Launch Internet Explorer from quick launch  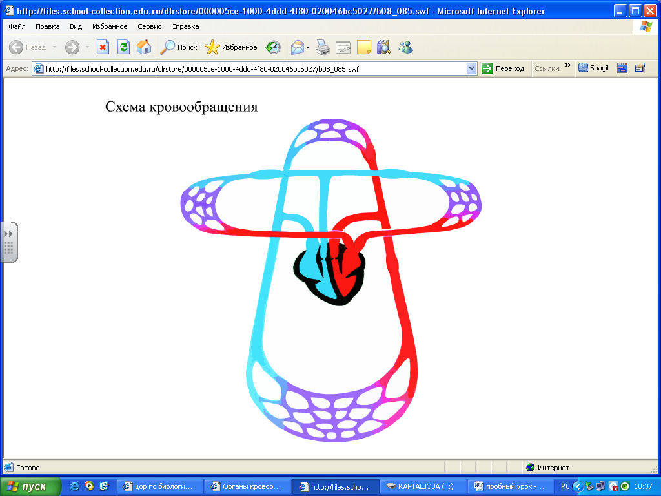(75, 486)
